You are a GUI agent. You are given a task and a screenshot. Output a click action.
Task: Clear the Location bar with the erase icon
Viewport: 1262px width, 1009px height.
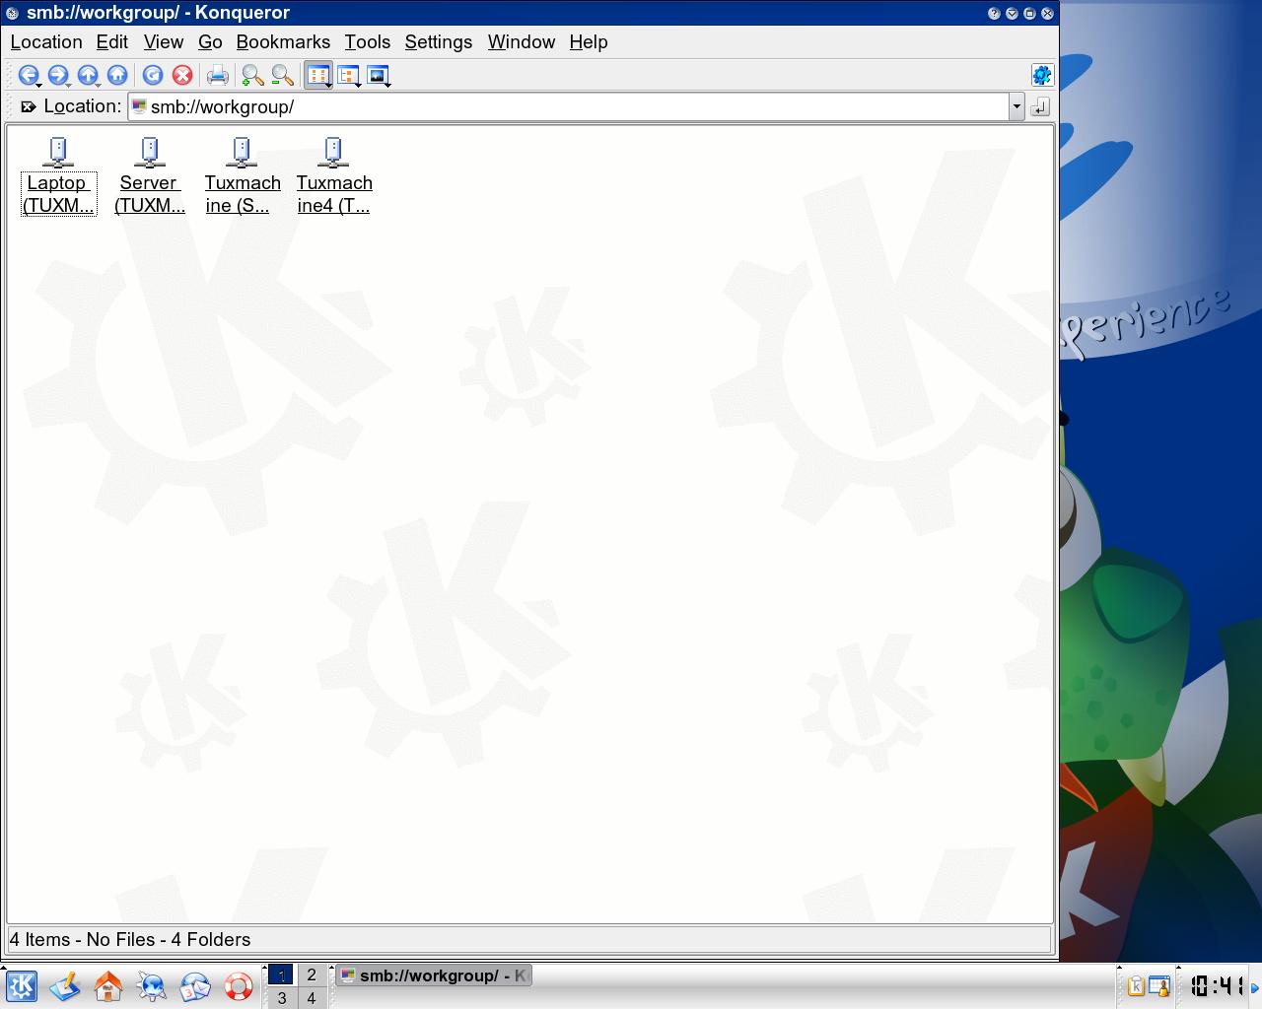[x=29, y=106]
